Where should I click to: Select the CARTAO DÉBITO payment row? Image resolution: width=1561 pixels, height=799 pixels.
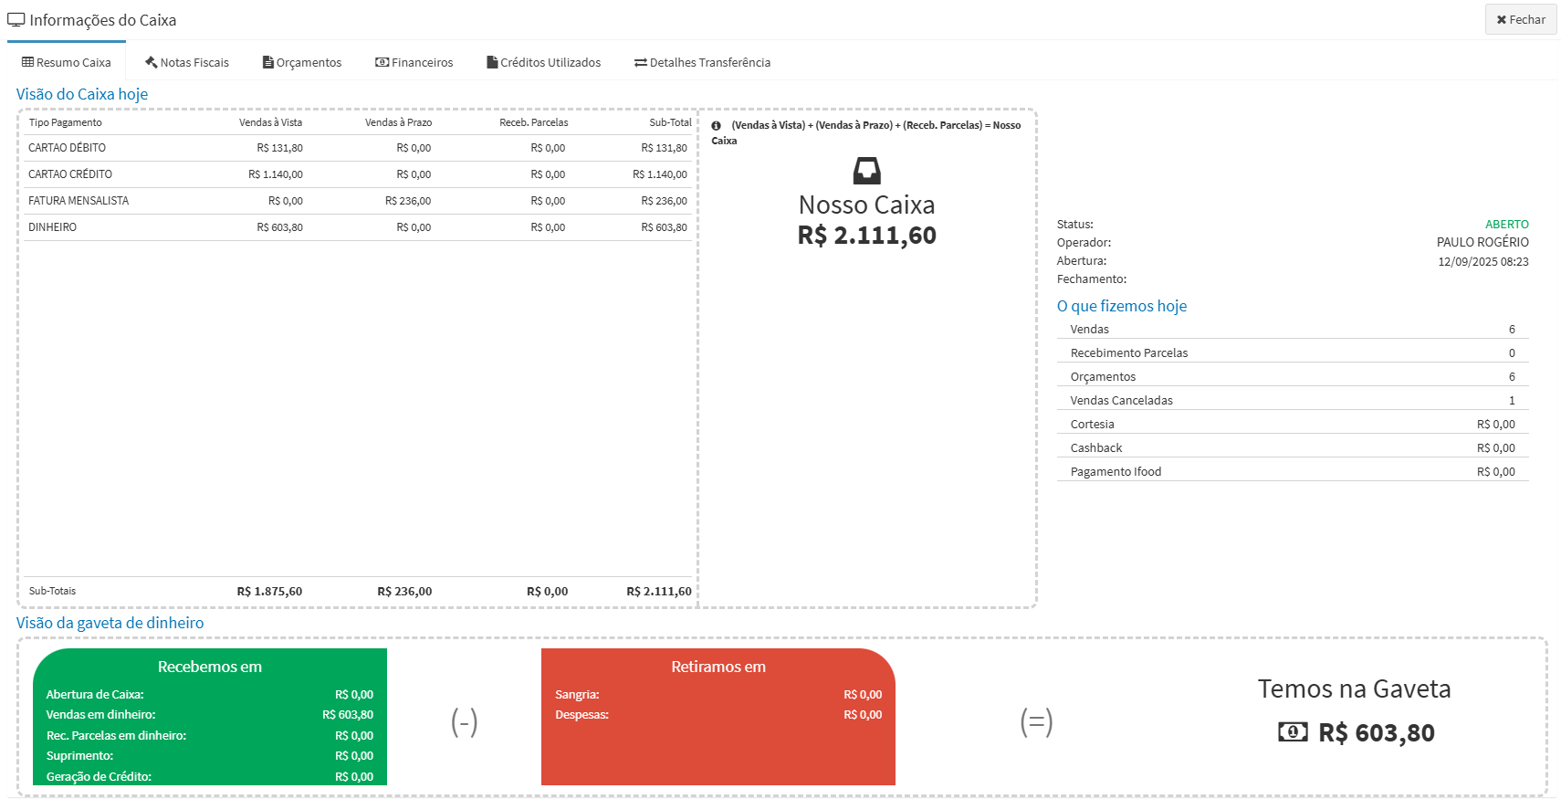point(358,148)
